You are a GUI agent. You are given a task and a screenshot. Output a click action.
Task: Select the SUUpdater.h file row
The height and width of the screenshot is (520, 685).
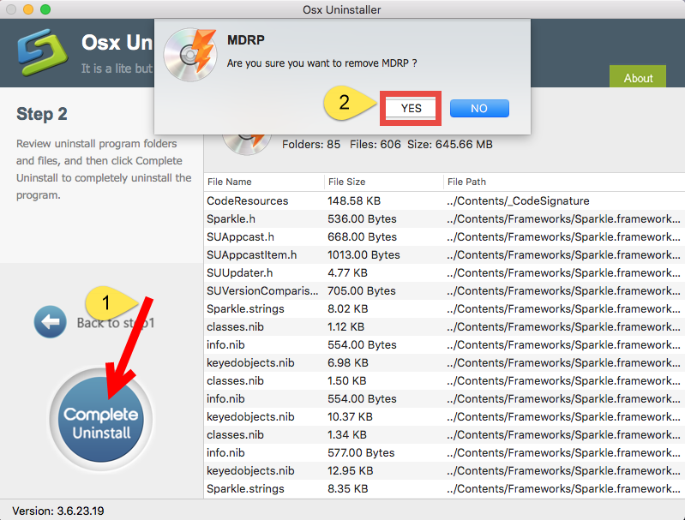click(x=444, y=273)
